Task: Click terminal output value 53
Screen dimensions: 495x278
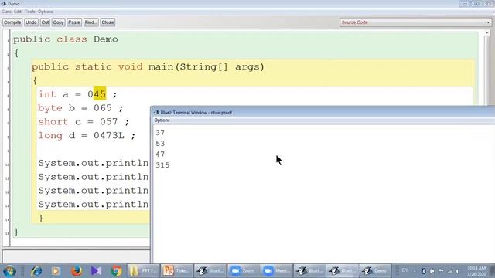Action: tap(160, 144)
